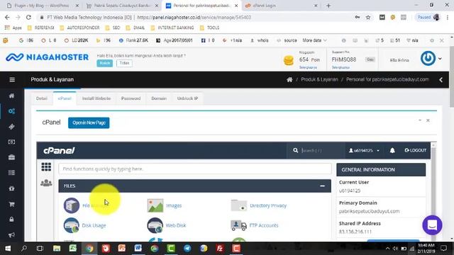Screen dimensions: 454x255
Task: Open the lock icon in left sidebar
Action: pos(11,220)
